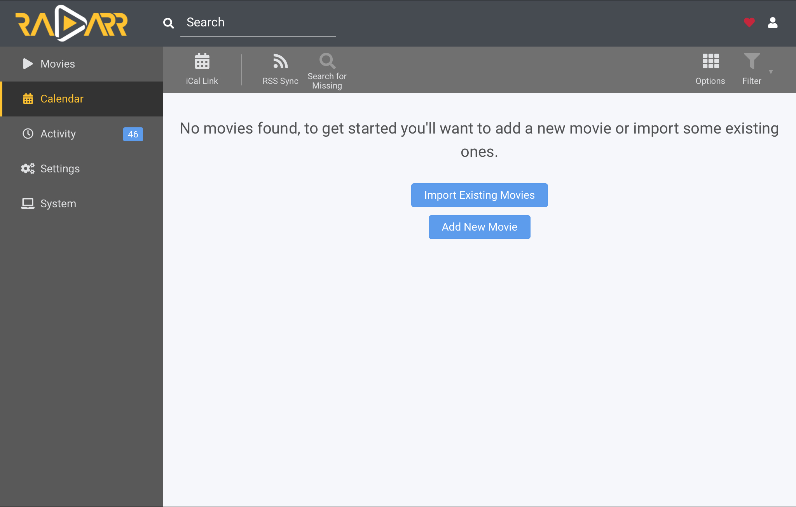Click the search magnifier icon

pos(169,23)
